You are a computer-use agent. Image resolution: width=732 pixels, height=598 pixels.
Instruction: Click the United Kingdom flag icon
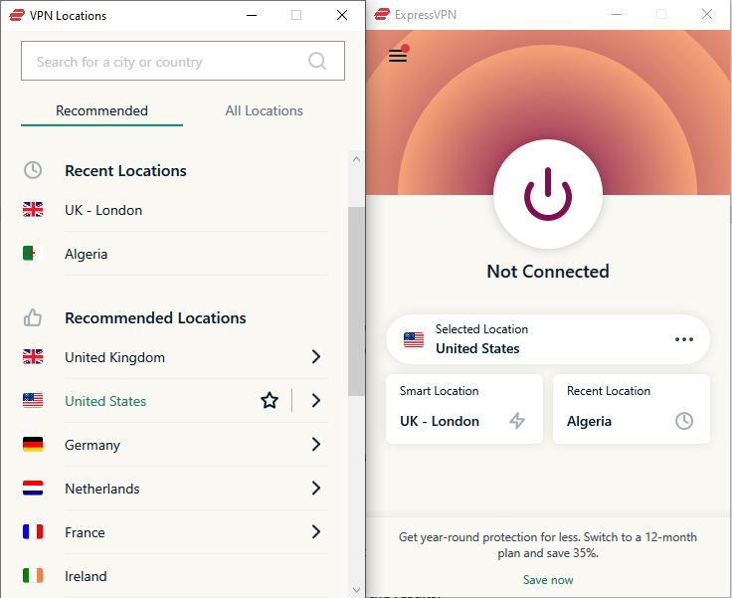pyautogui.click(x=33, y=357)
